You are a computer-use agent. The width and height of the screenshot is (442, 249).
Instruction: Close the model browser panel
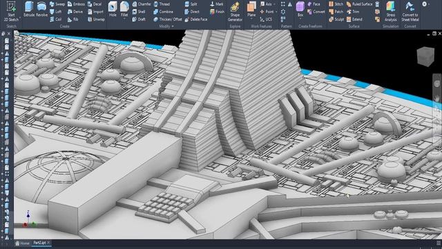point(9,34)
